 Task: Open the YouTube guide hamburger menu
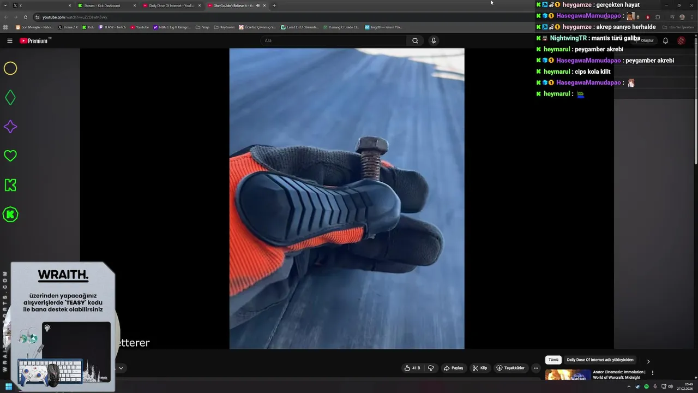click(9, 40)
